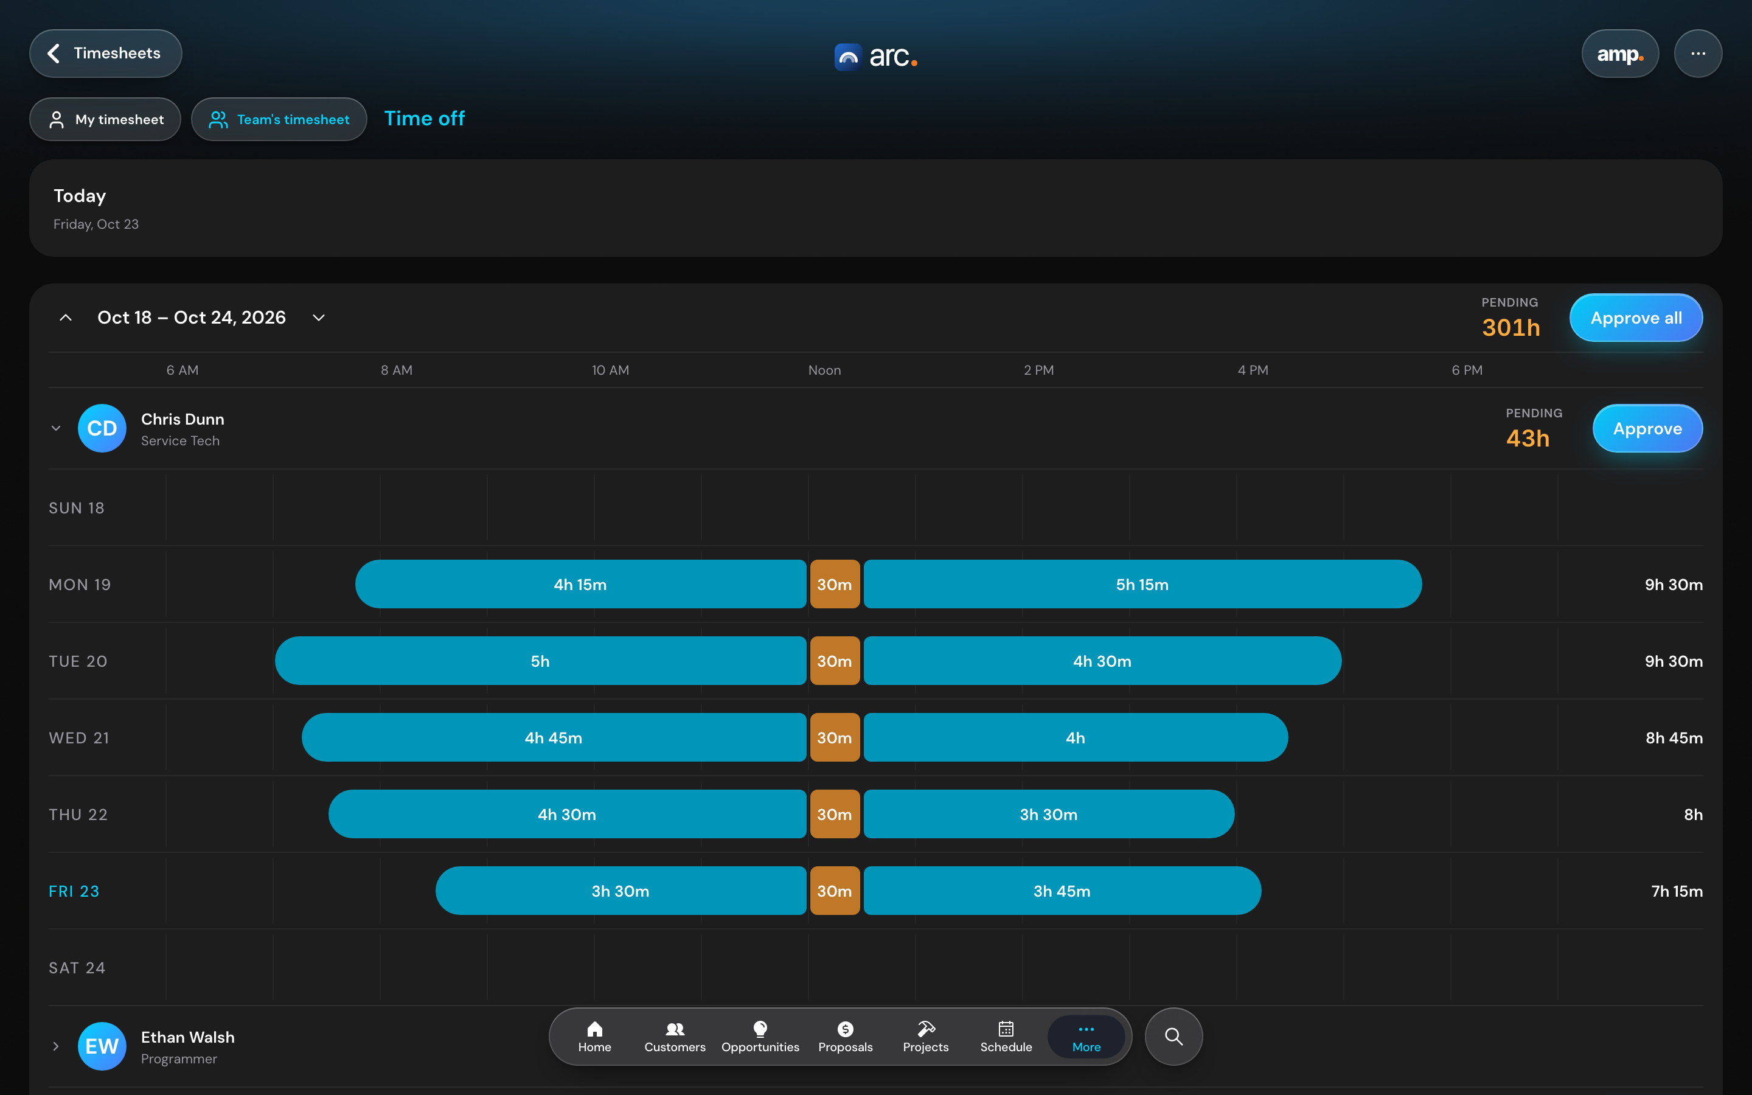Select Monday's 4h 15m morning entry
The width and height of the screenshot is (1752, 1095).
point(580,585)
